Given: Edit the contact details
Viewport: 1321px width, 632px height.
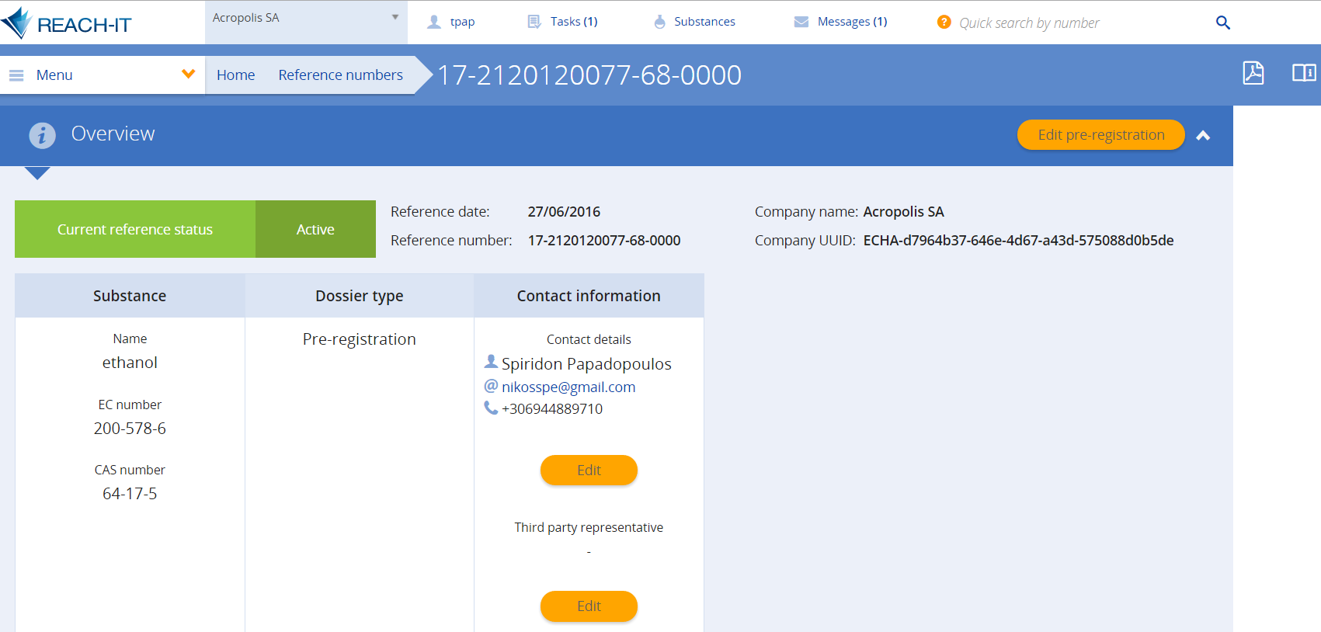Looking at the screenshot, I should pos(589,470).
